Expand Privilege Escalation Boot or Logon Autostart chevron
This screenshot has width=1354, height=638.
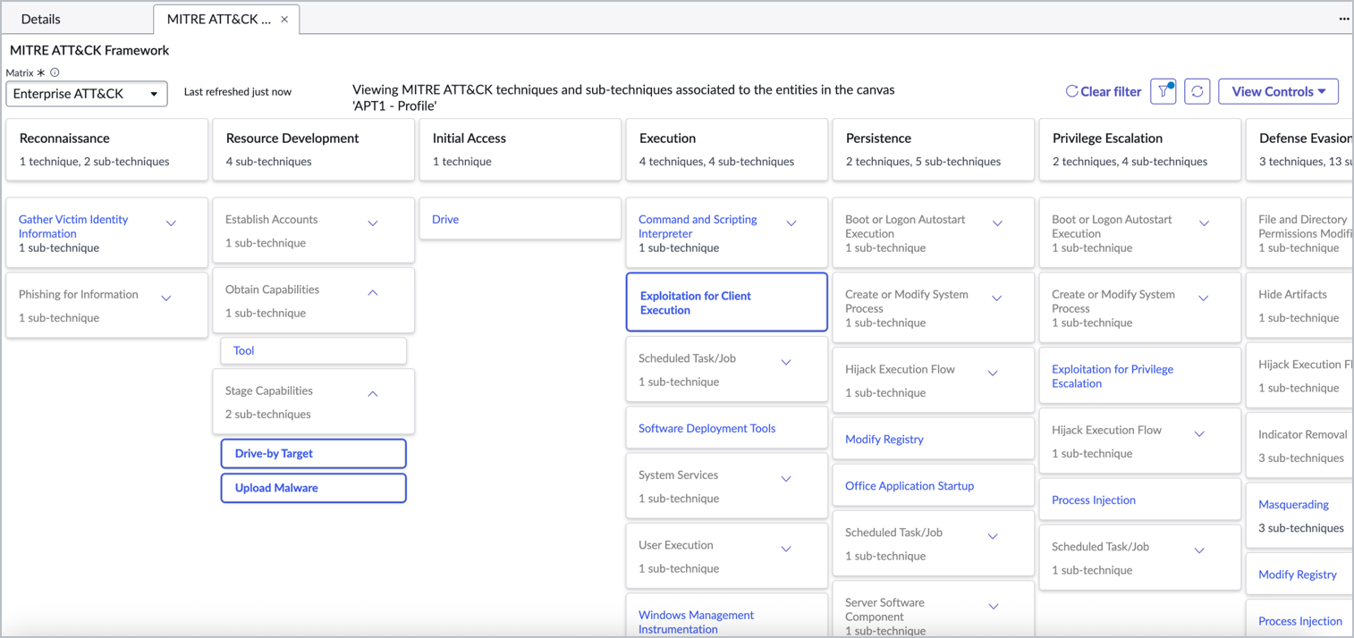tap(1204, 223)
